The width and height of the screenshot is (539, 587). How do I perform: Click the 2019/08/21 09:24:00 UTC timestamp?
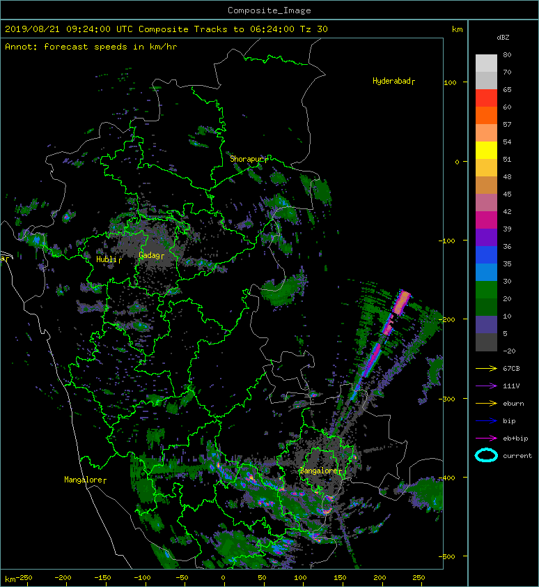coord(69,29)
